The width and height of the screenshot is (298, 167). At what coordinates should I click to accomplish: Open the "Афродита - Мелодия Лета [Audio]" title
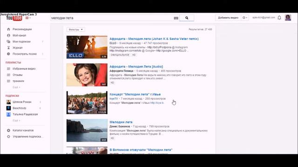[136, 67]
